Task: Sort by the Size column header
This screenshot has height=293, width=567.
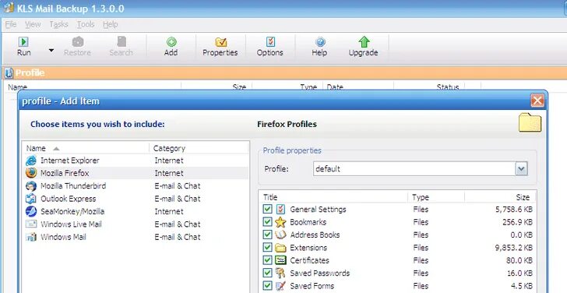Action: (x=500, y=197)
